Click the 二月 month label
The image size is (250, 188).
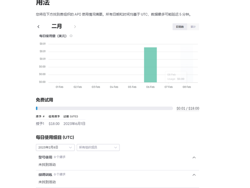57,26
